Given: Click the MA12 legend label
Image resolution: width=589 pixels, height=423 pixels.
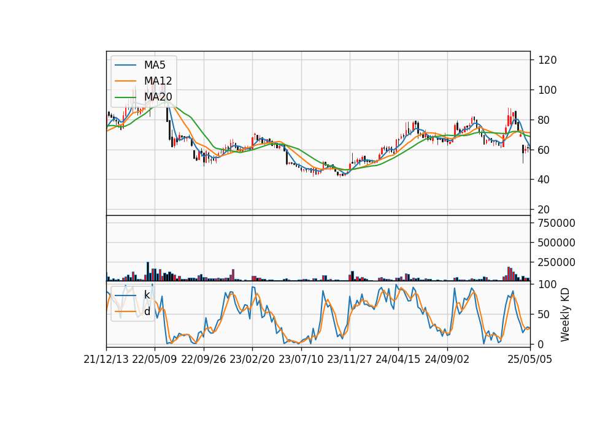Looking at the screenshot, I should point(158,81).
